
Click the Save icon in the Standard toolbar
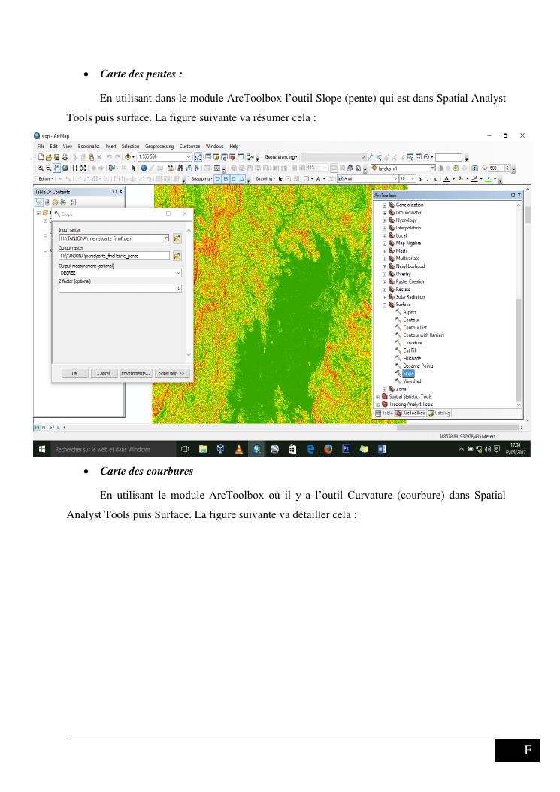point(56,157)
